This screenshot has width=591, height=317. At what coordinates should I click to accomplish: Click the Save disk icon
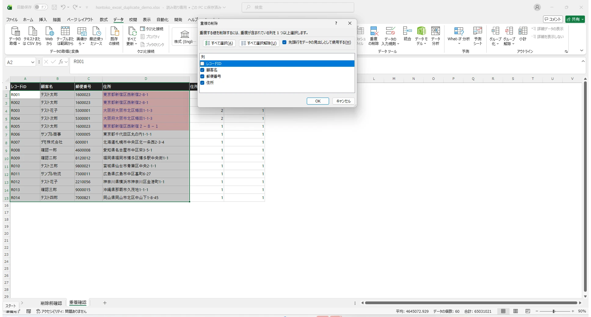54,7
